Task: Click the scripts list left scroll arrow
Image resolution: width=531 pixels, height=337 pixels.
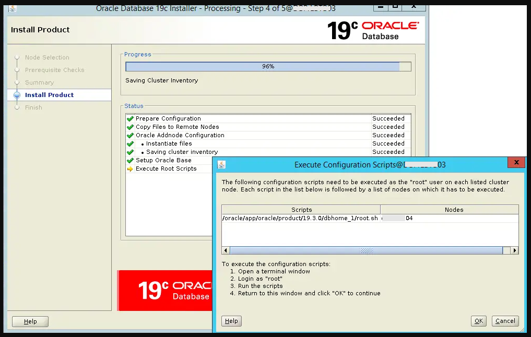Action: 226,250
